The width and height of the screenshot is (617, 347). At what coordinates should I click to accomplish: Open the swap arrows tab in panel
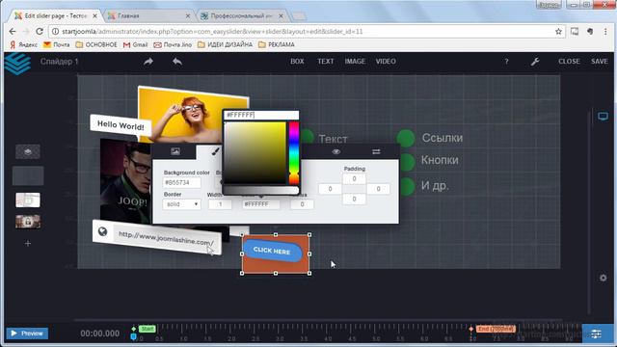coord(376,152)
